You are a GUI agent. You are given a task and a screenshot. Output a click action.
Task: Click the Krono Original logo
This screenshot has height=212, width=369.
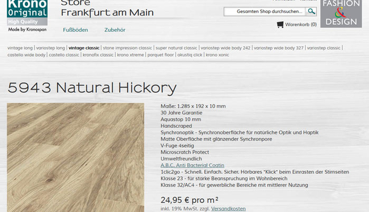pyautogui.click(x=27, y=13)
